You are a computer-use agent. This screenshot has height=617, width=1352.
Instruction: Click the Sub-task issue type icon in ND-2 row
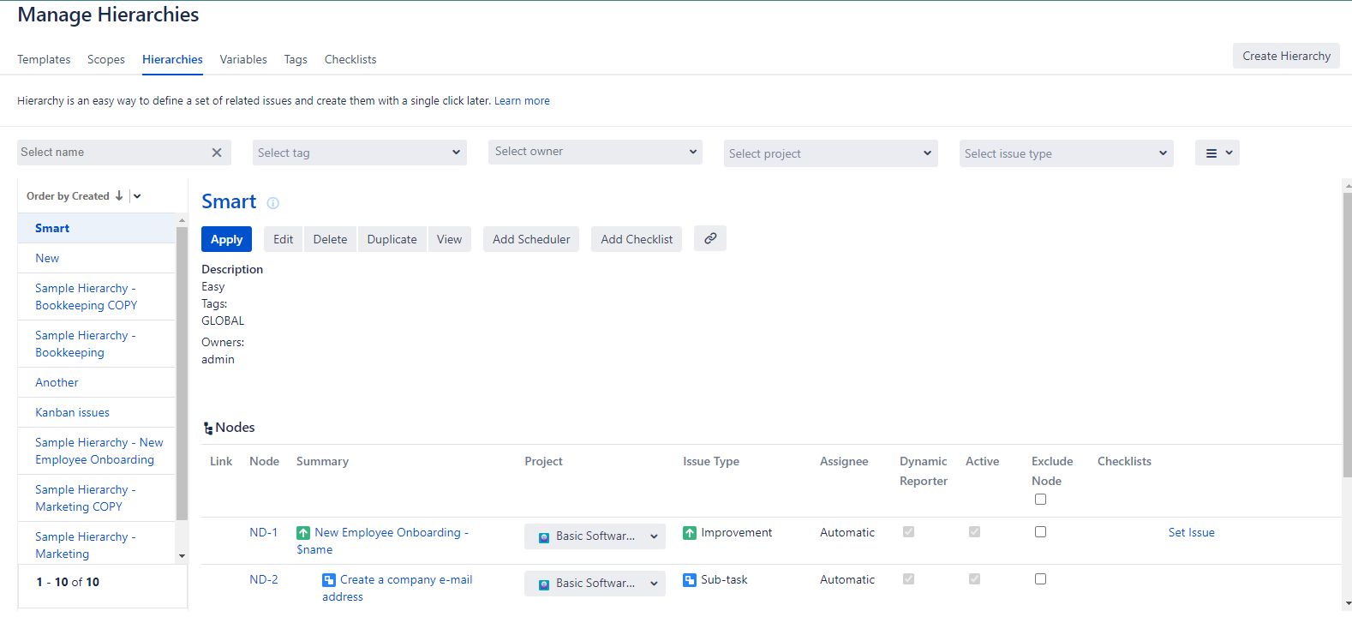coord(690,580)
